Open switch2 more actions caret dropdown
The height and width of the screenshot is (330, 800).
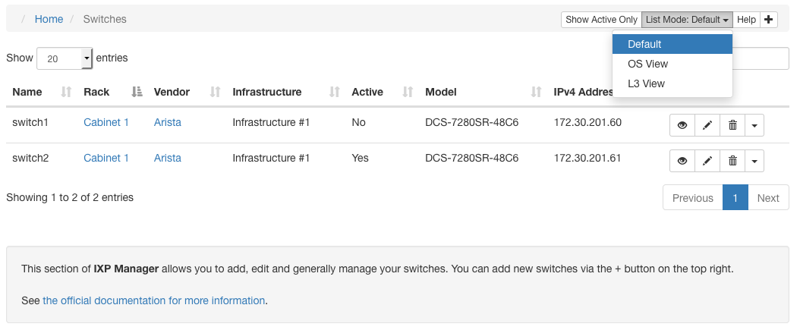[754, 161]
